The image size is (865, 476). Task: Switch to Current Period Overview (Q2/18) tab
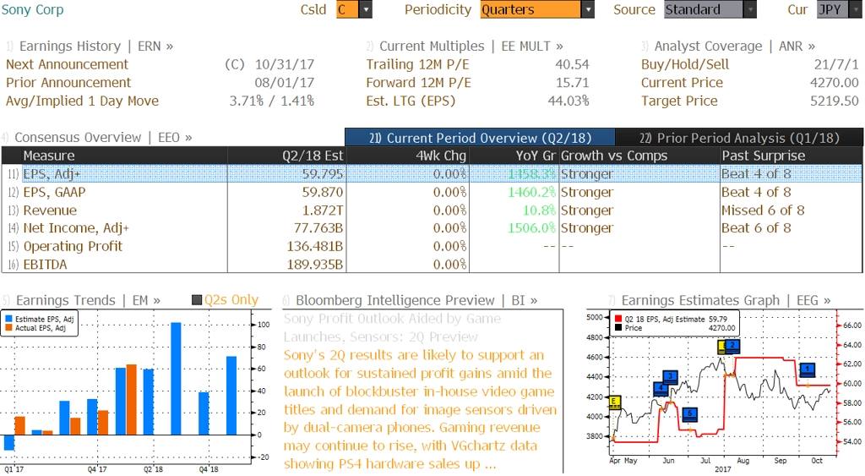click(480, 138)
